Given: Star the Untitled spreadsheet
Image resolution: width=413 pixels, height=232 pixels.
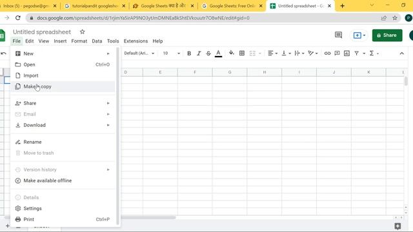Looking at the screenshot, I should click(x=82, y=32).
